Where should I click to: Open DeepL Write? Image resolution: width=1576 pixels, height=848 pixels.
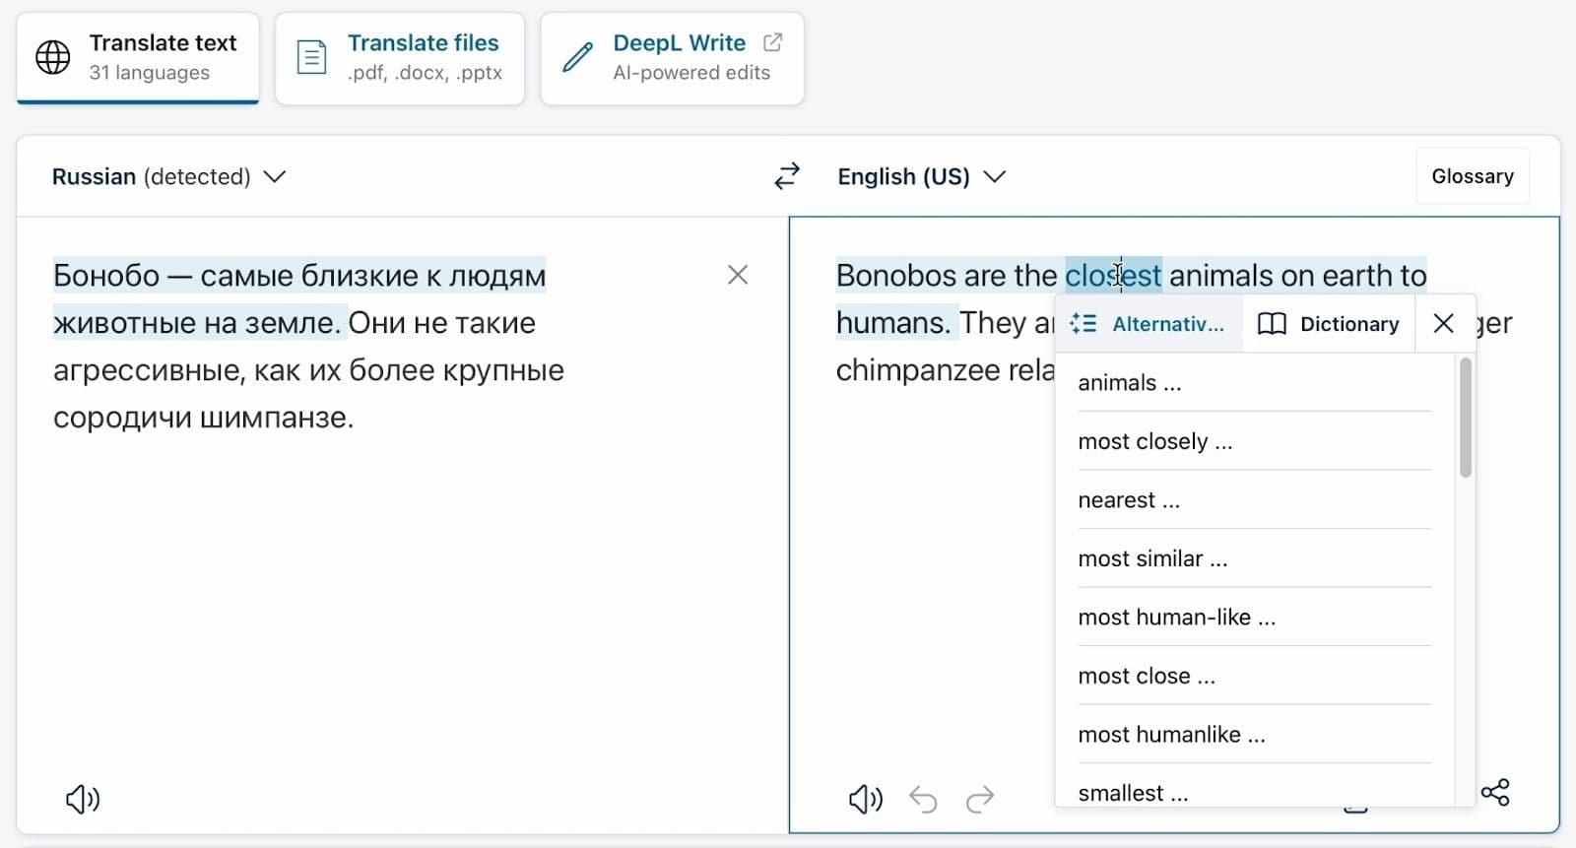[672, 57]
